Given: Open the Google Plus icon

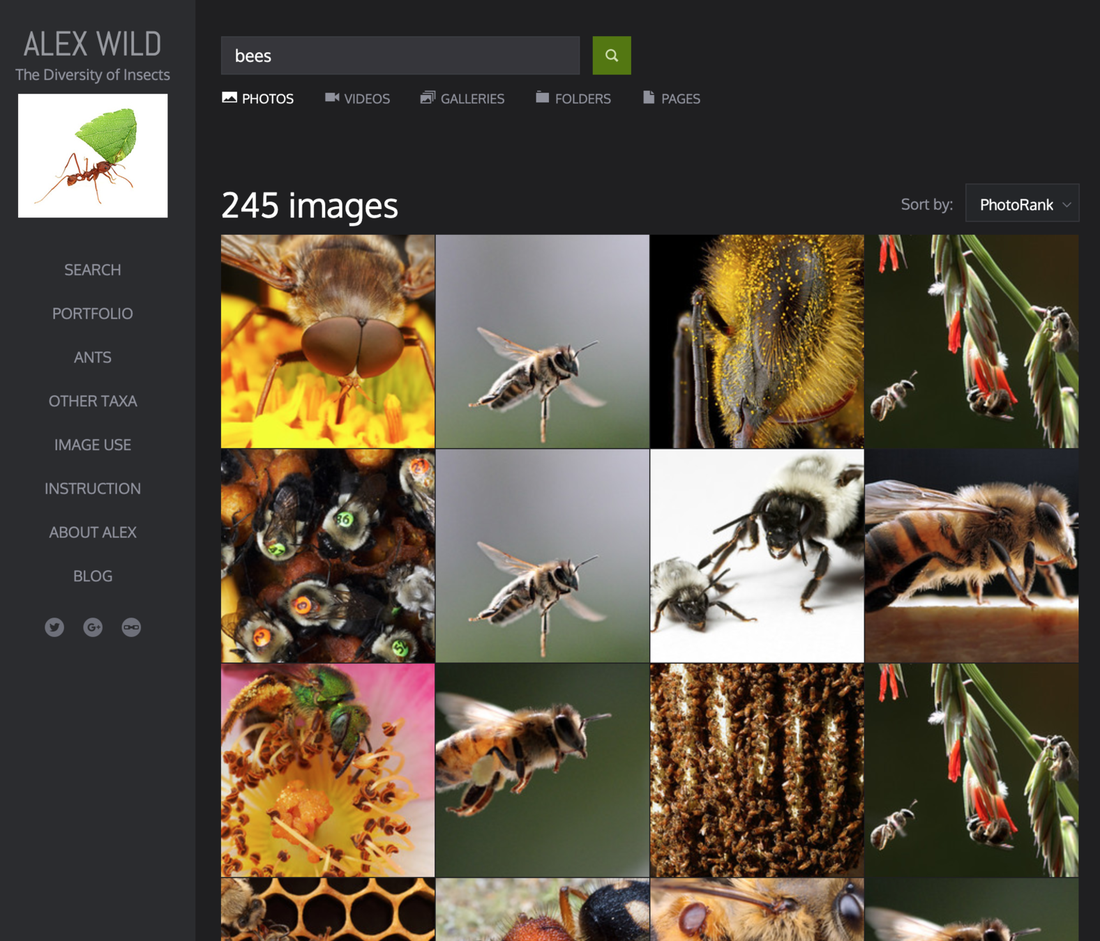Looking at the screenshot, I should coord(93,627).
